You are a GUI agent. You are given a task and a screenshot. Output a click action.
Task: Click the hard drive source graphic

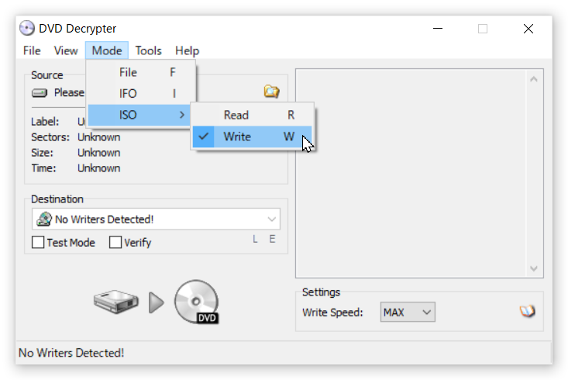(x=116, y=302)
